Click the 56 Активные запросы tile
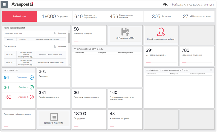The width and height of the screenshot is (217, 132). pyautogui.click(x=89, y=34)
